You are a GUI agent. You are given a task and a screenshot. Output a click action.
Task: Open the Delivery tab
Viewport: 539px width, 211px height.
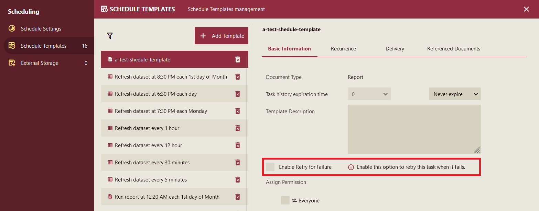pyautogui.click(x=395, y=49)
